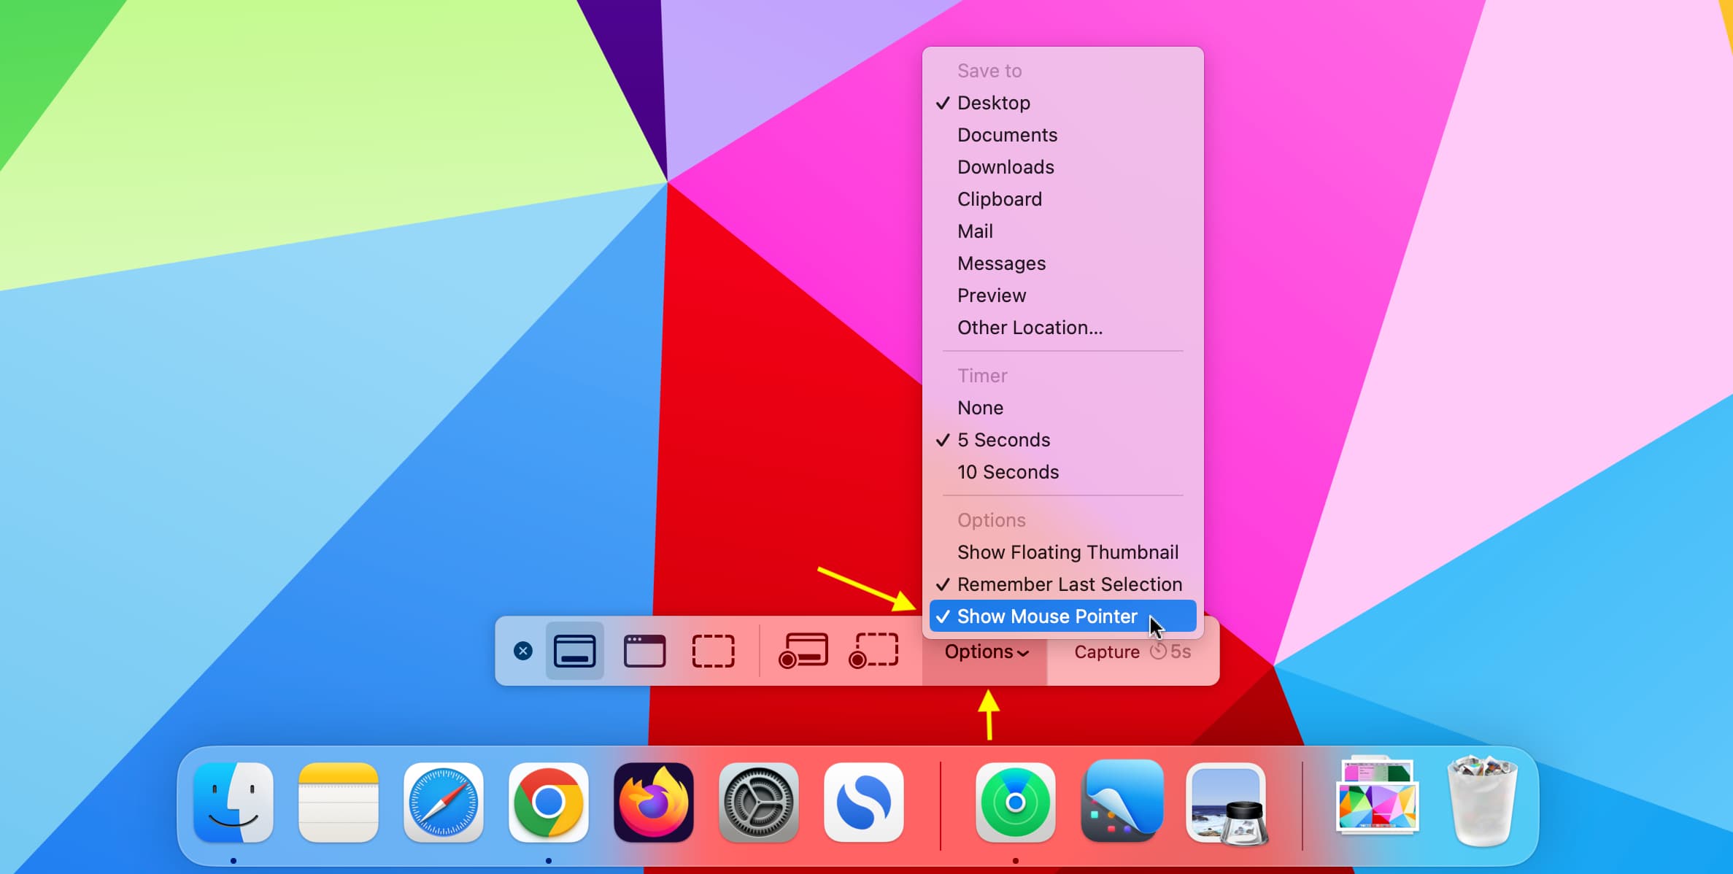The width and height of the screenshot is (1733, 874).
Task: Set timer to 10 Seconds
Action: (x=1062, y=472)
